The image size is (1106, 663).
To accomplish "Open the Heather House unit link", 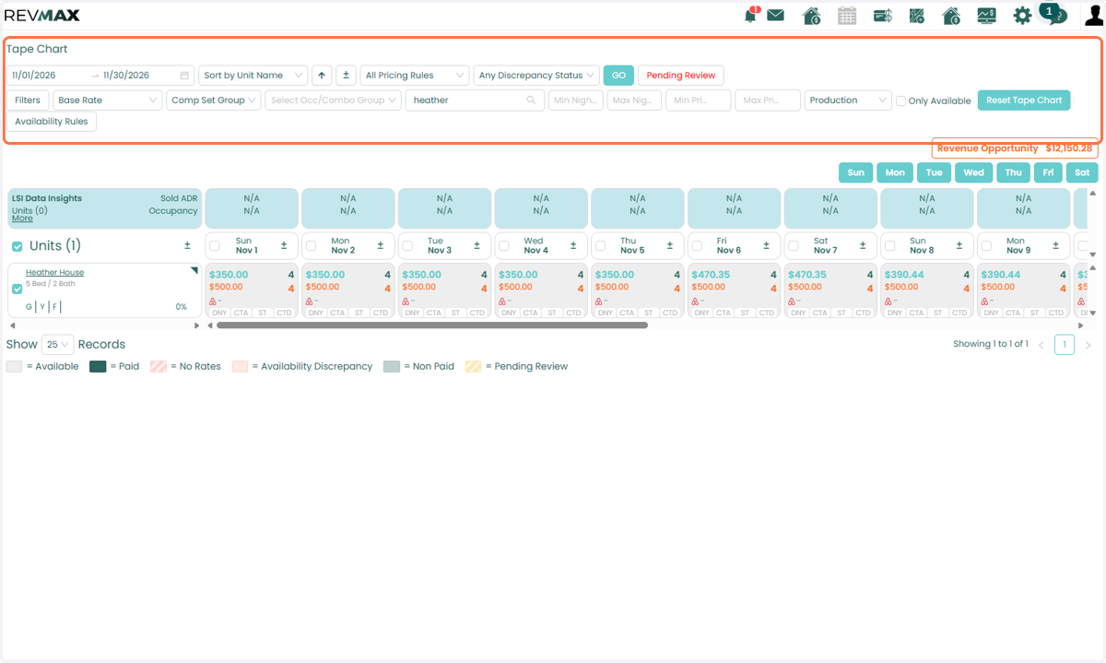I will [x=54, y=272].
